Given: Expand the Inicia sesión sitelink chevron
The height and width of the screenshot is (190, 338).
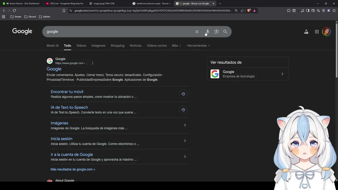Looking at the screenshot, I should pyautogui.click(x=185, y=141).
